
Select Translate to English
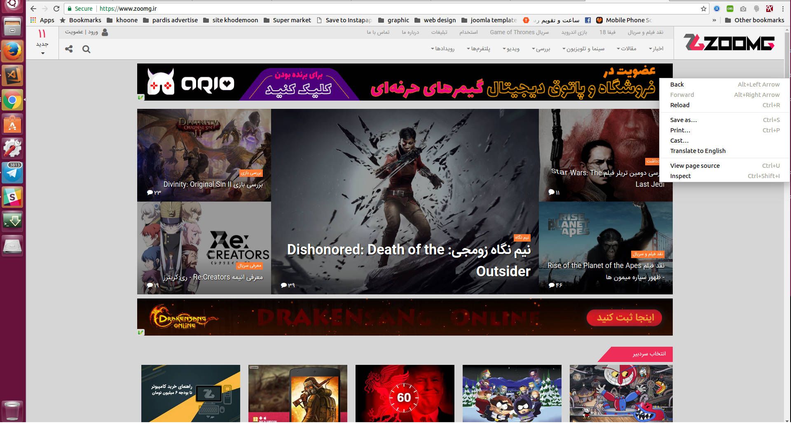coord(725,151)
